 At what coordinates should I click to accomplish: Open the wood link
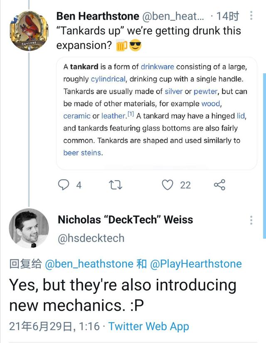pos(211,104)
